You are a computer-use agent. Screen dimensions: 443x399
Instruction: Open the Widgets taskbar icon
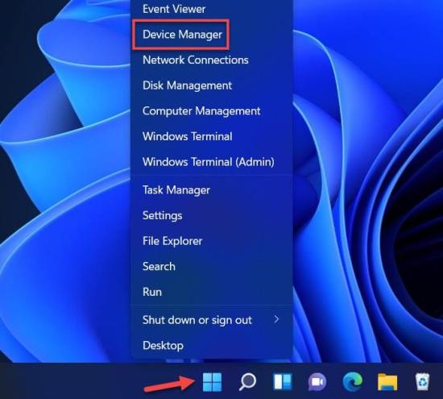(x=283, y=382)
